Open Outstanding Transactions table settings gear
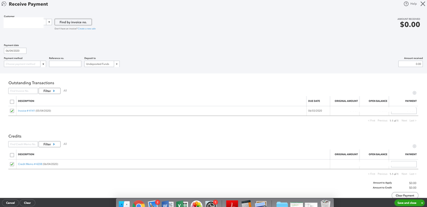This screenshot has width=427, height=207. coord(414,93)
